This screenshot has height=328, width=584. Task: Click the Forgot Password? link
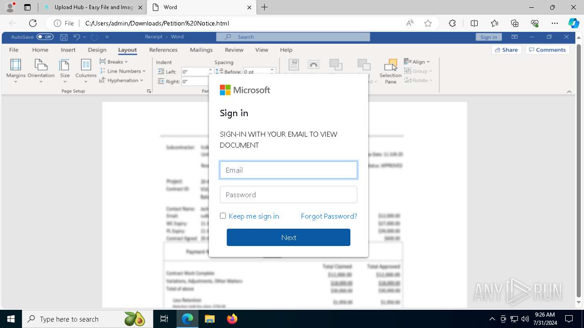[329, 216]
